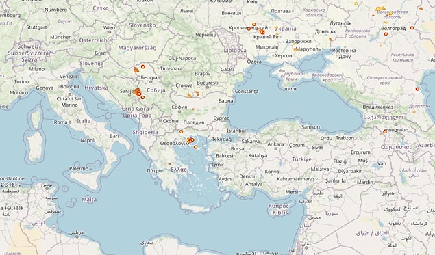Click the Moldova country label
The width and height of the screenshot is (435, 255).
click(235, 51)
